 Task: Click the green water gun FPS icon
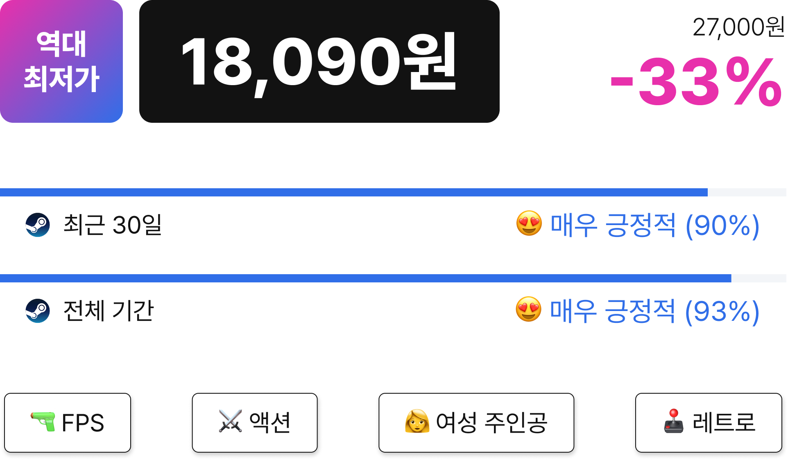43,422
